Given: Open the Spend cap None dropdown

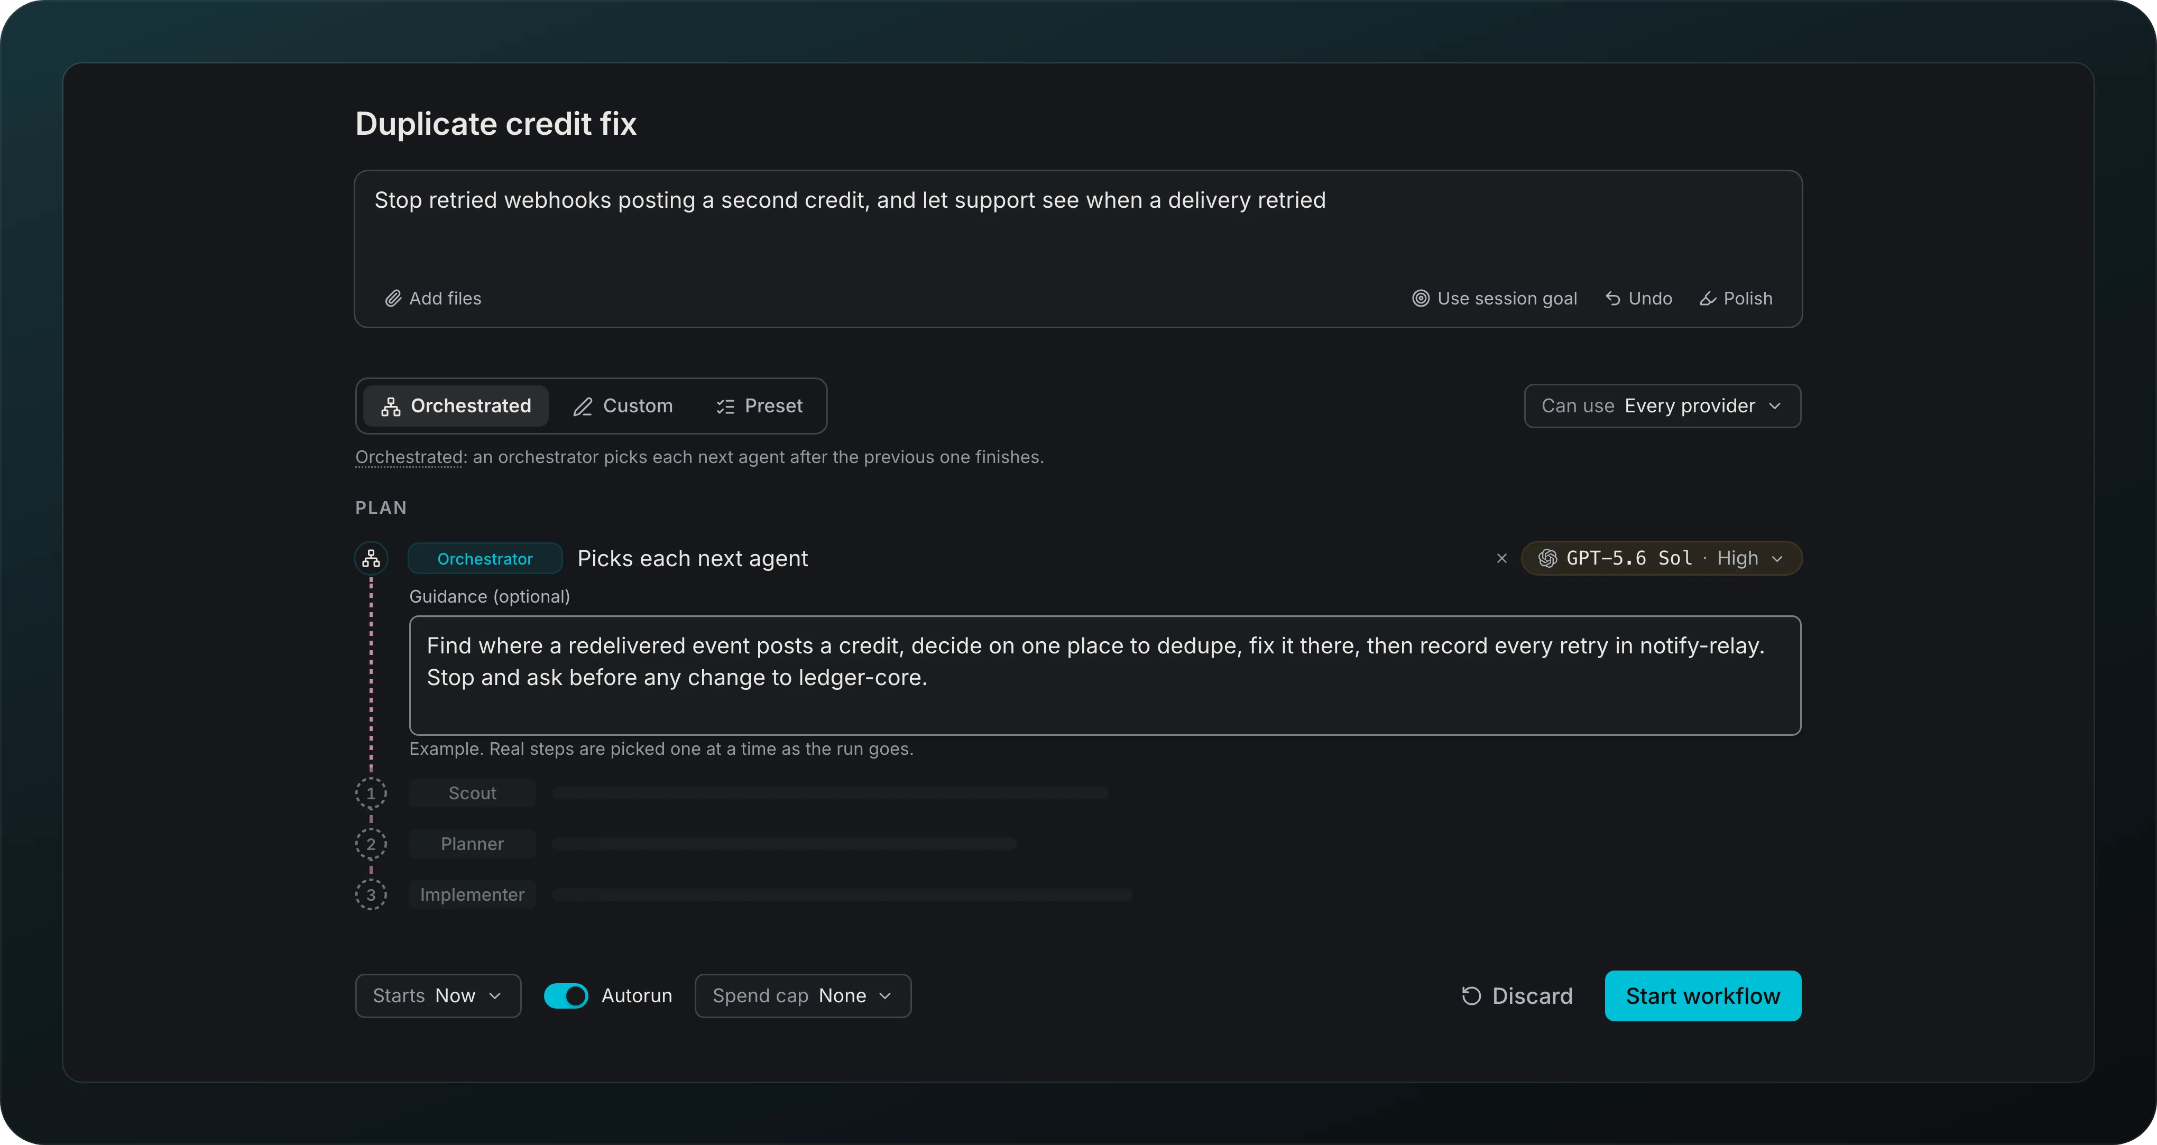Looking at the screenshot, I should pyautogui.click(x=803, y=996).
